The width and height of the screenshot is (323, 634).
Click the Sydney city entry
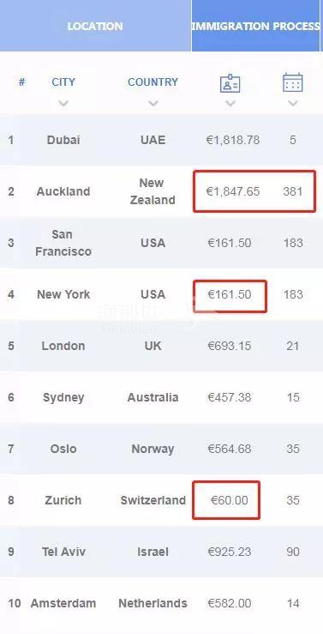coord(63,397)
